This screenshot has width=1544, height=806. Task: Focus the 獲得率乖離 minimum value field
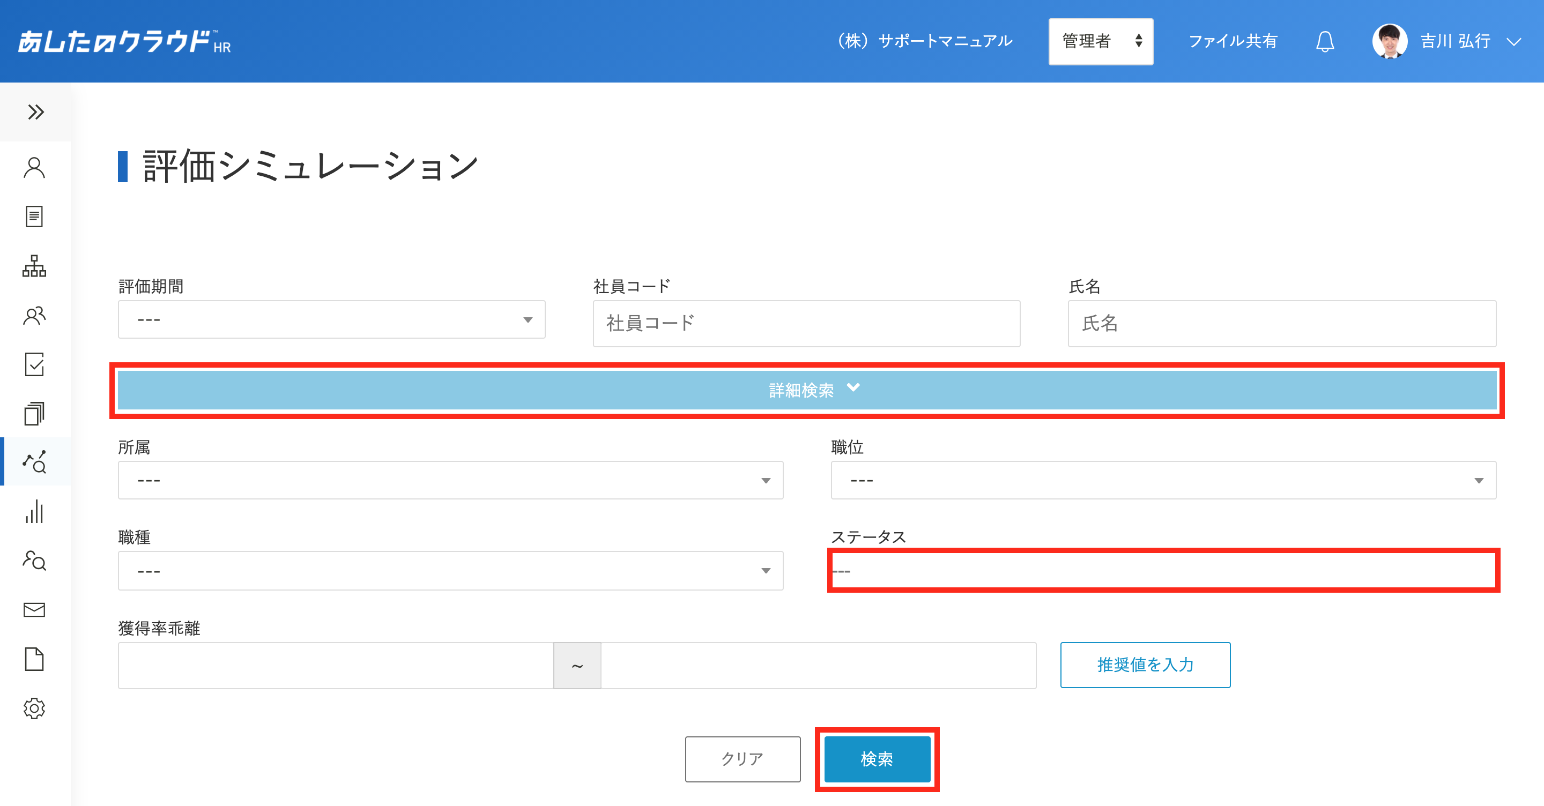[336, 665]
